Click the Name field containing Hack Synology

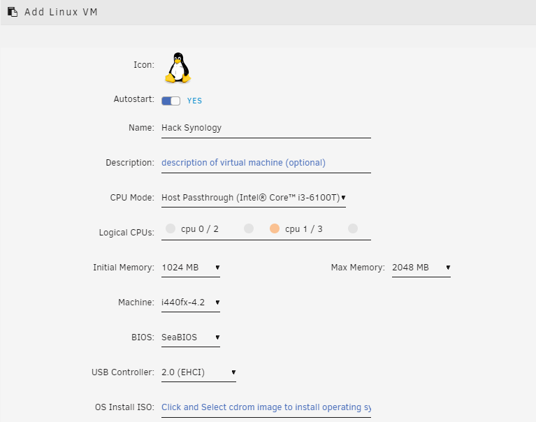(266, 128)
